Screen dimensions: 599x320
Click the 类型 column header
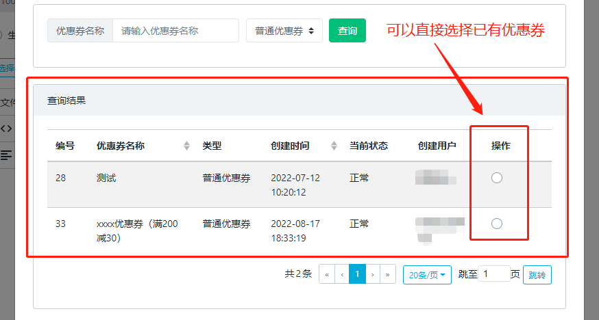pyautogui.click(x=212, y=146)
